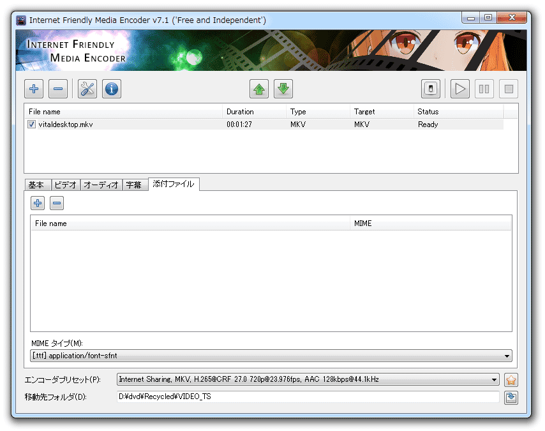Viewport: 545px width, 431px height.
Task: Click the power switch icon in the toolbar
Action: (x=431, y=89)
